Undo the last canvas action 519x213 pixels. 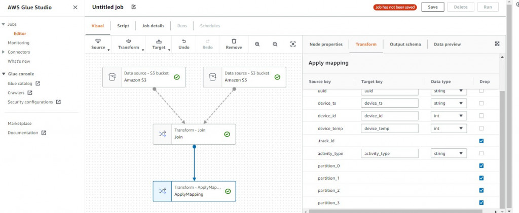[x=184, y=44]
